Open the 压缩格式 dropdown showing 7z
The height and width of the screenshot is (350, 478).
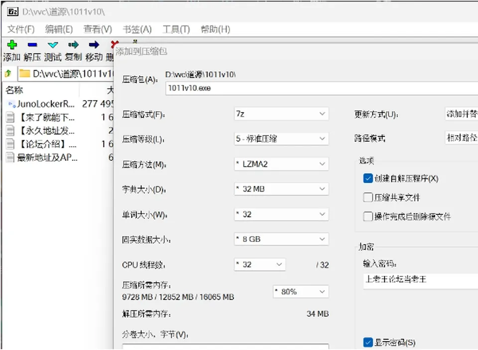281,114
